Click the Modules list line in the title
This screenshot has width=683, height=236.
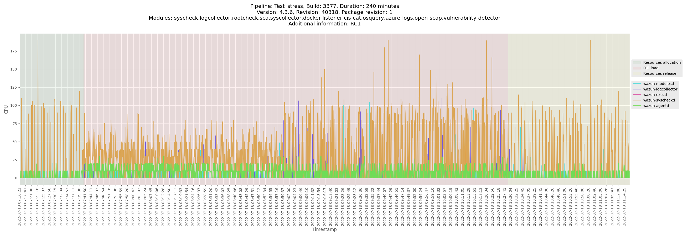click(x=324, y=18)
